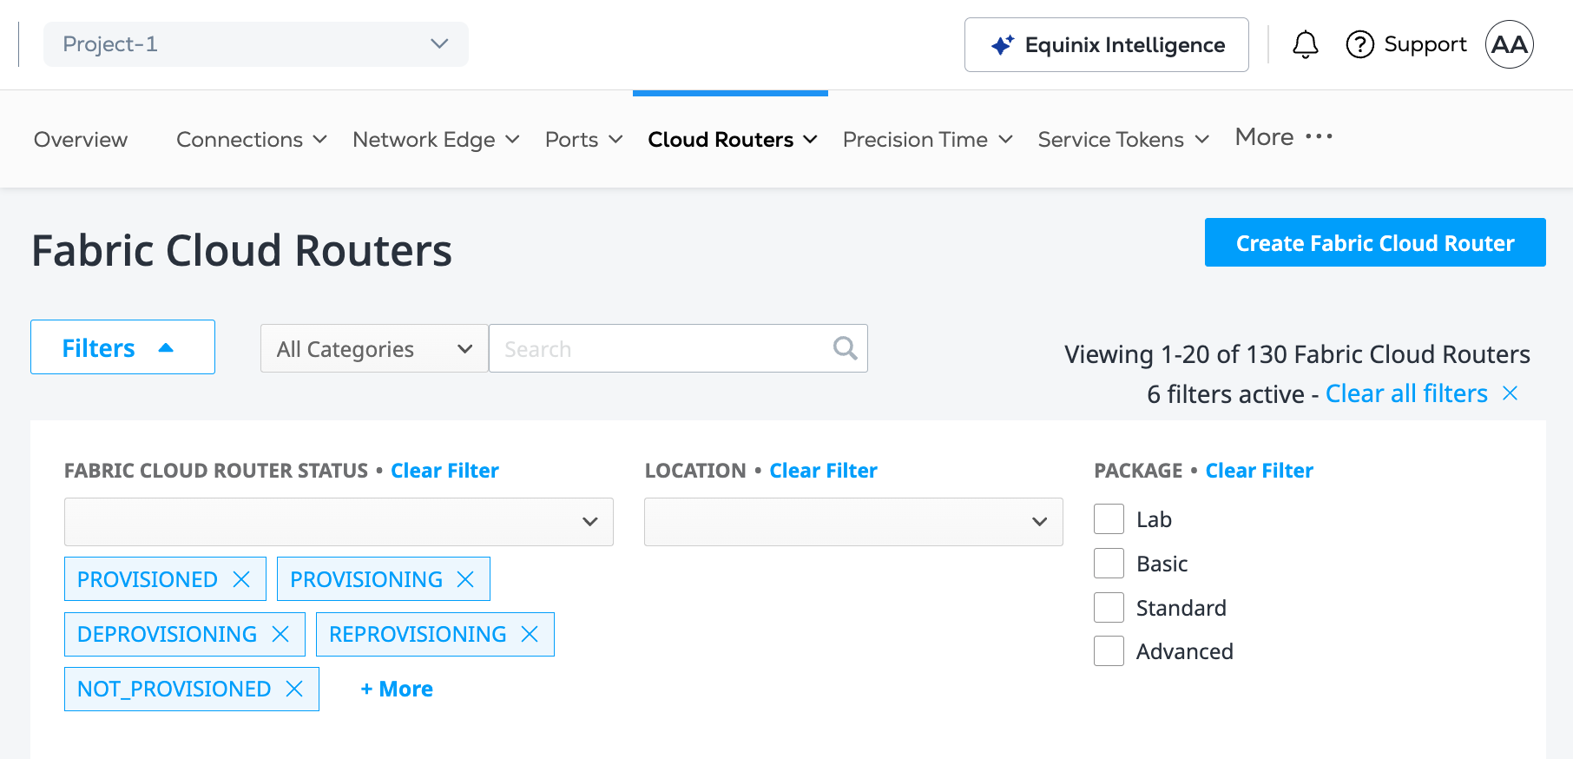Screen dimensions: 1573x759
Task: Open the More navigation ellipsis
Action: click(1319, 136)
